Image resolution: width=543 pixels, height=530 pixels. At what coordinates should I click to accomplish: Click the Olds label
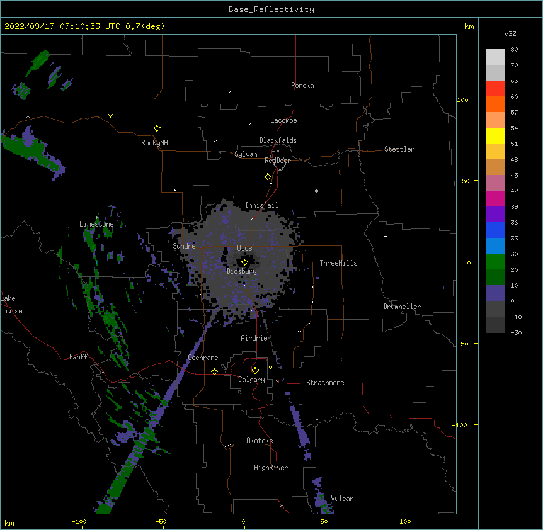tap(244, 248)
